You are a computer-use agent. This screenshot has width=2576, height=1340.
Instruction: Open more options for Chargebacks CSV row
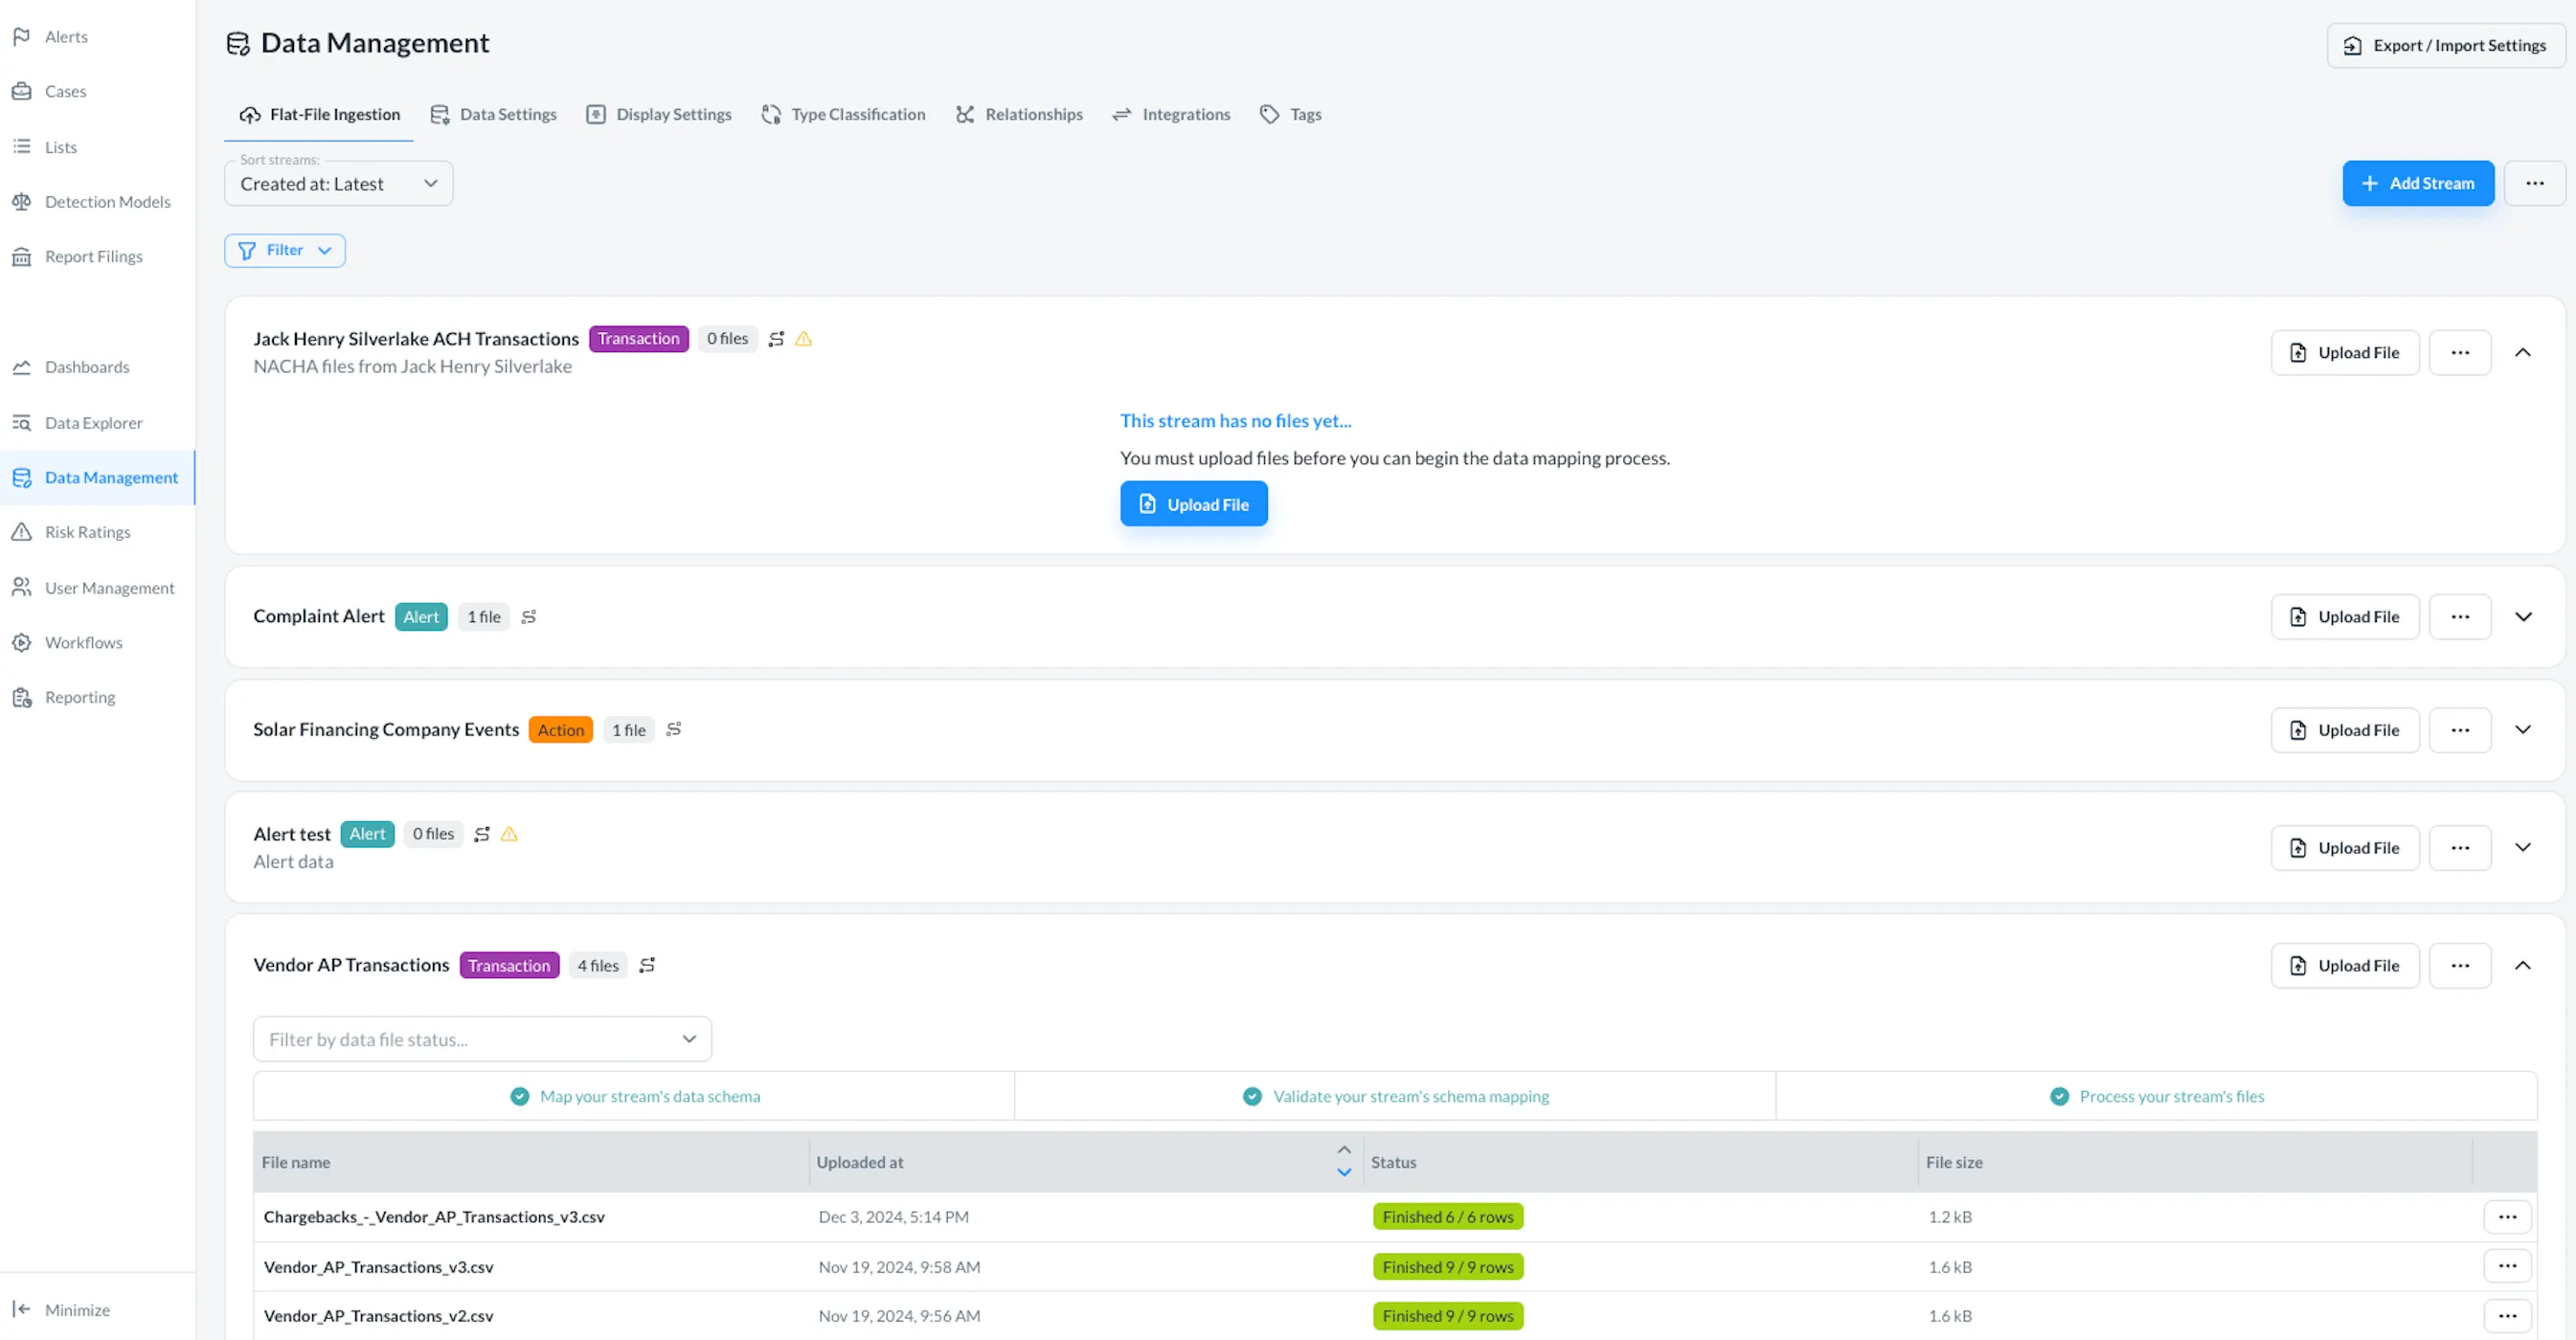point(2506,1217)
